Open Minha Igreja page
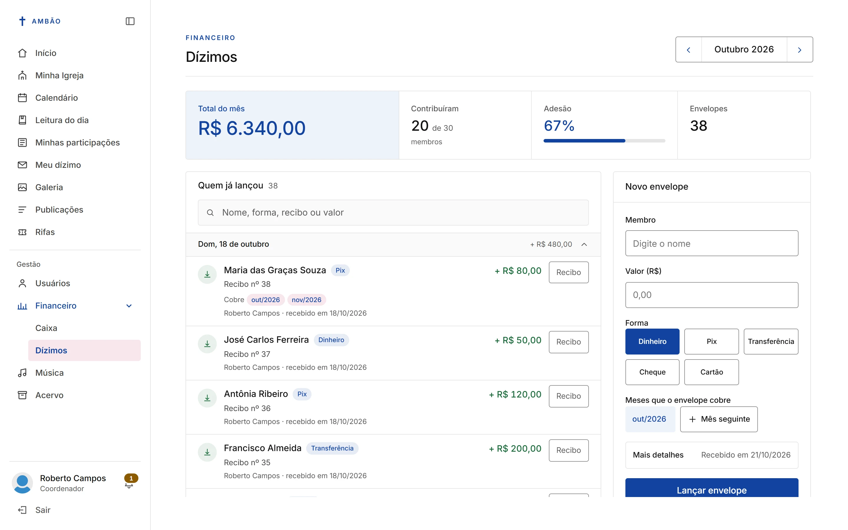Screen dimensions: 848x530 (x=75, y=75)
